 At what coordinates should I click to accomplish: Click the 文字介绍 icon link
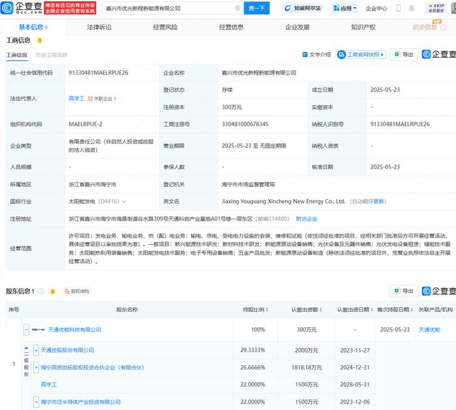(317, 55)
